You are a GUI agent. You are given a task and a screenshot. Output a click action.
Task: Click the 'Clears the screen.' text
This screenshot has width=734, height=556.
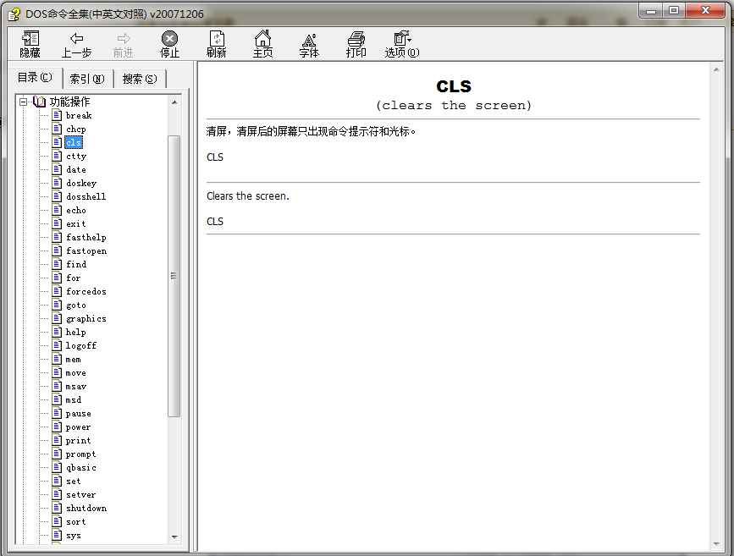(248, 196)
